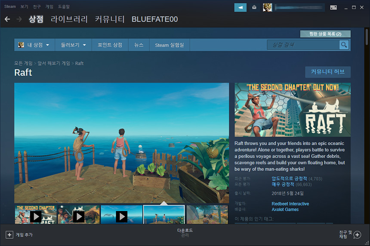Open Steam 실험실
The width and height of the screenshot is (370, 246).
[x=170, y=45]
